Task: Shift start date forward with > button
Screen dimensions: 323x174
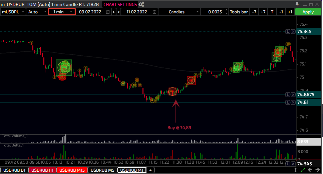Action: pos(114,12)
